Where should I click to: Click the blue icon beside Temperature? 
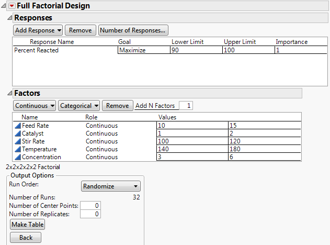[x=17, y=149]
